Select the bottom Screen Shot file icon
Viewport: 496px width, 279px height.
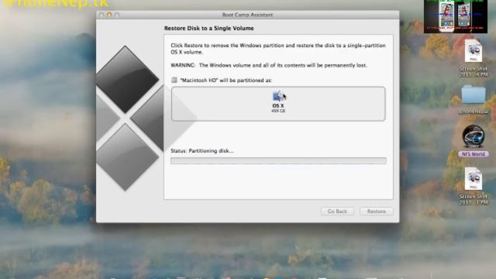tap(474, 179)
